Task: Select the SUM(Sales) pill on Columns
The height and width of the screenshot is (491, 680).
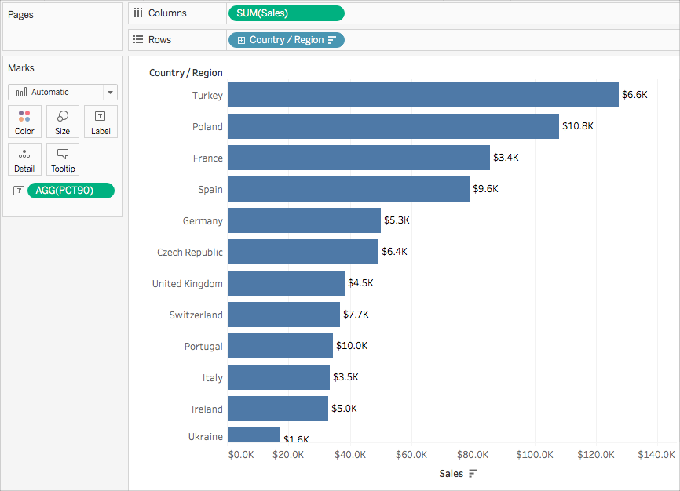Action: [287, 13]
